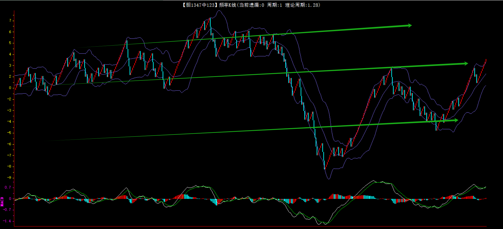Image resolution: width=503 pixels, height=229 pixels.
Task: Click the -5 label on price axis
Action: 9,133
